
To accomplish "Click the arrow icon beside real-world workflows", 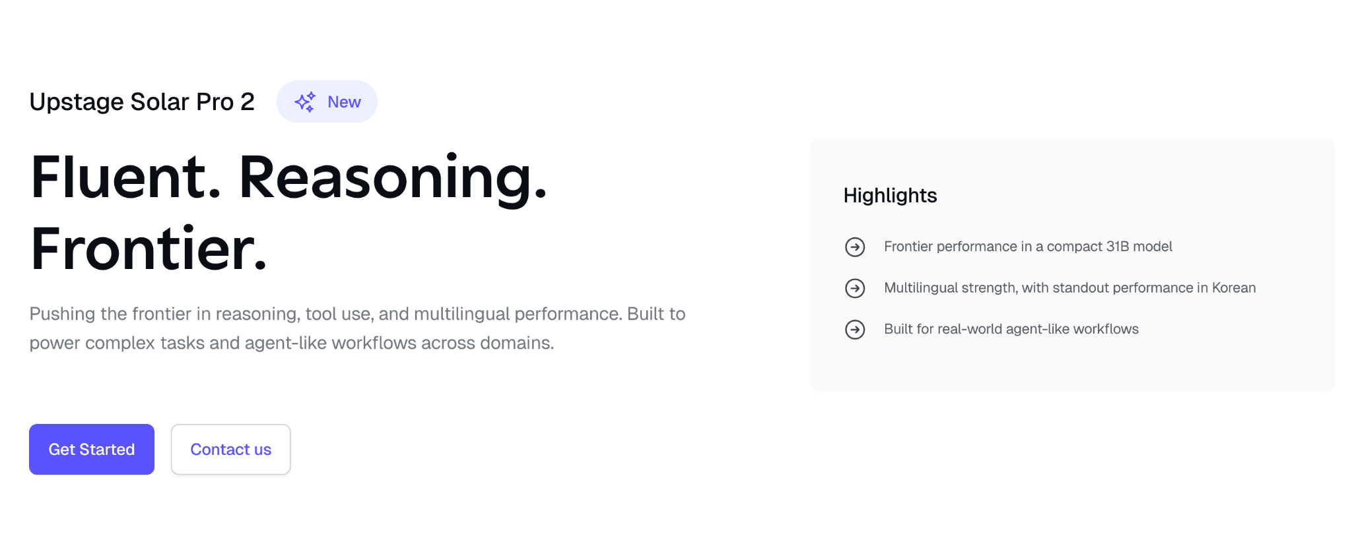I will [855, 329].
